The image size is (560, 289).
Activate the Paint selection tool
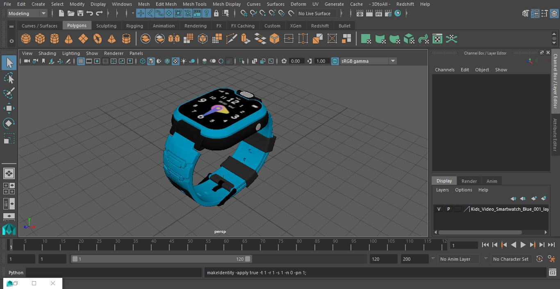[9, 93]
